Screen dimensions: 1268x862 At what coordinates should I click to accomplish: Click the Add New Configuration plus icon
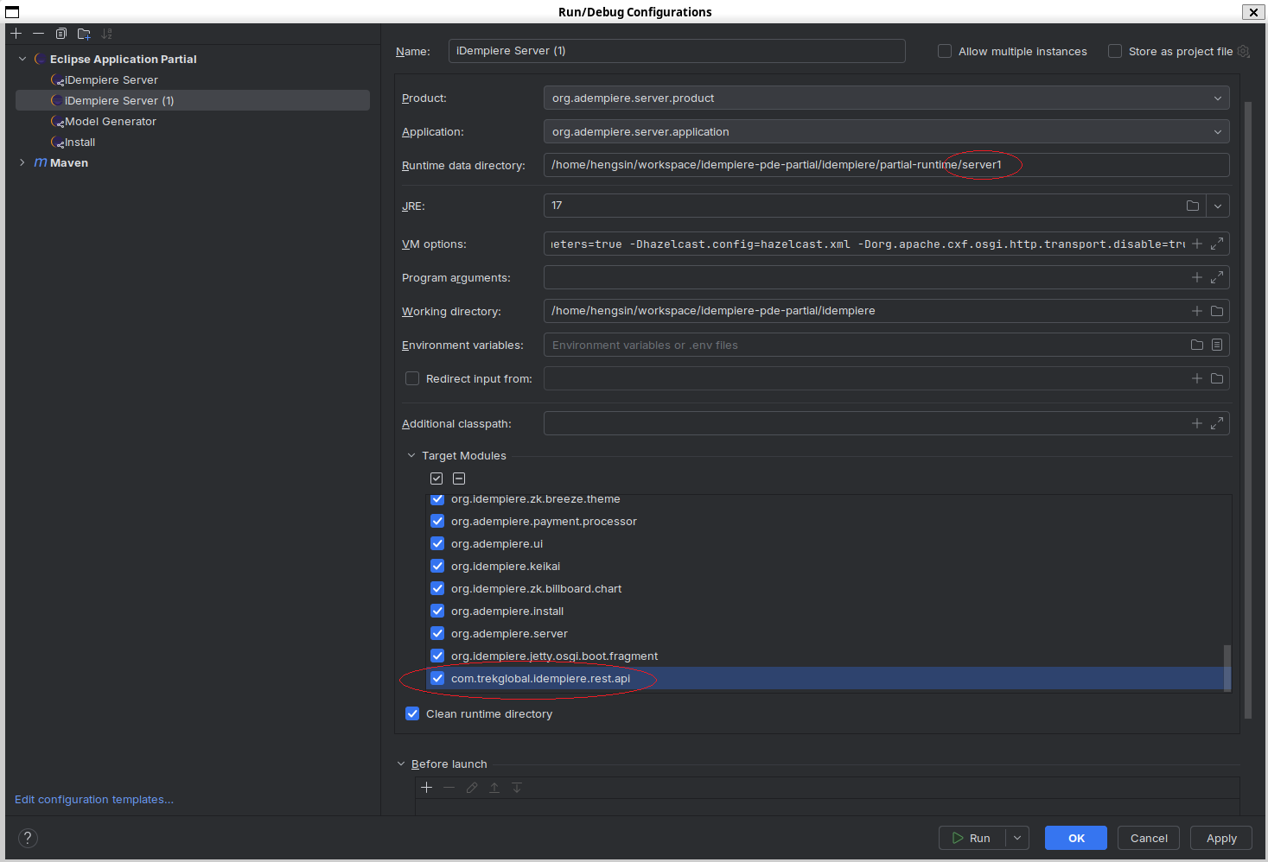(x=16, y=34)
